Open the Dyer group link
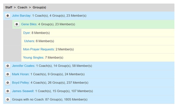This screenshot has width=178, height=108. point(27,33)
